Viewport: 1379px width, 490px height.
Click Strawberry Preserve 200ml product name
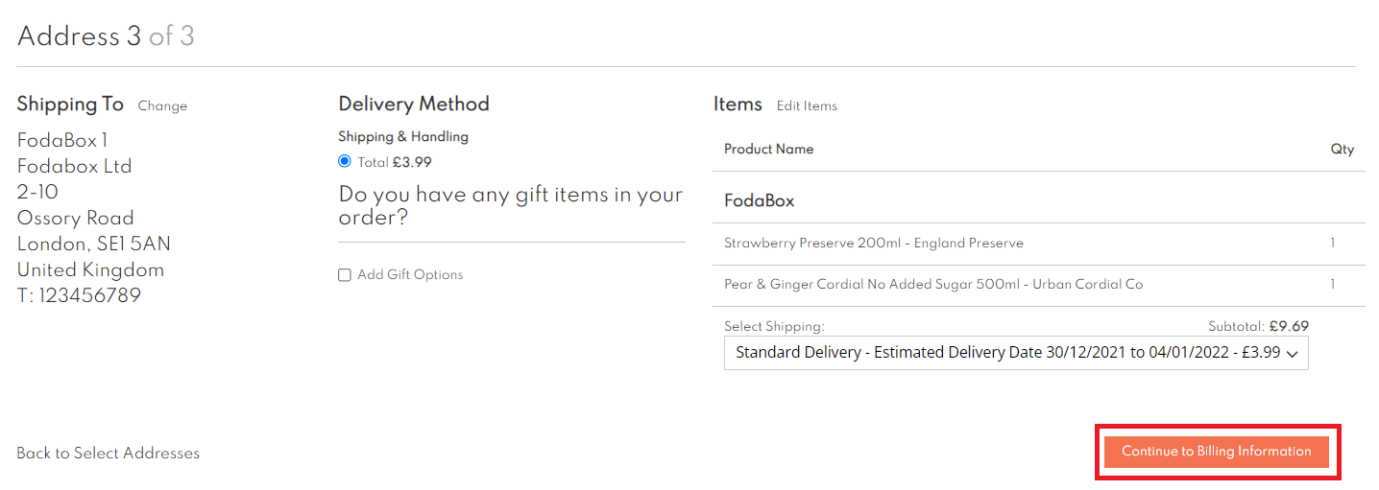point(873,244)
